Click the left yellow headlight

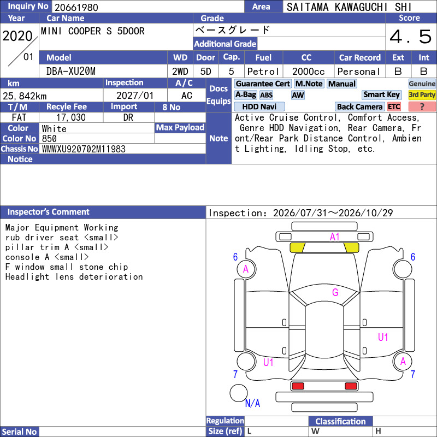(297, 247)
